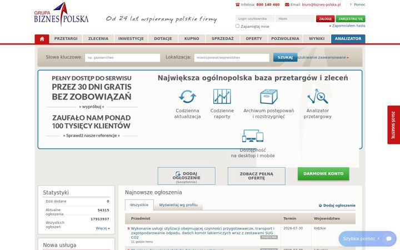Viewport: 400px width, 250px height.
Task: Open the ZGŁOŚ SUGESTIĘ side tab
Action: pyautogui.click(x=394, y=125)
